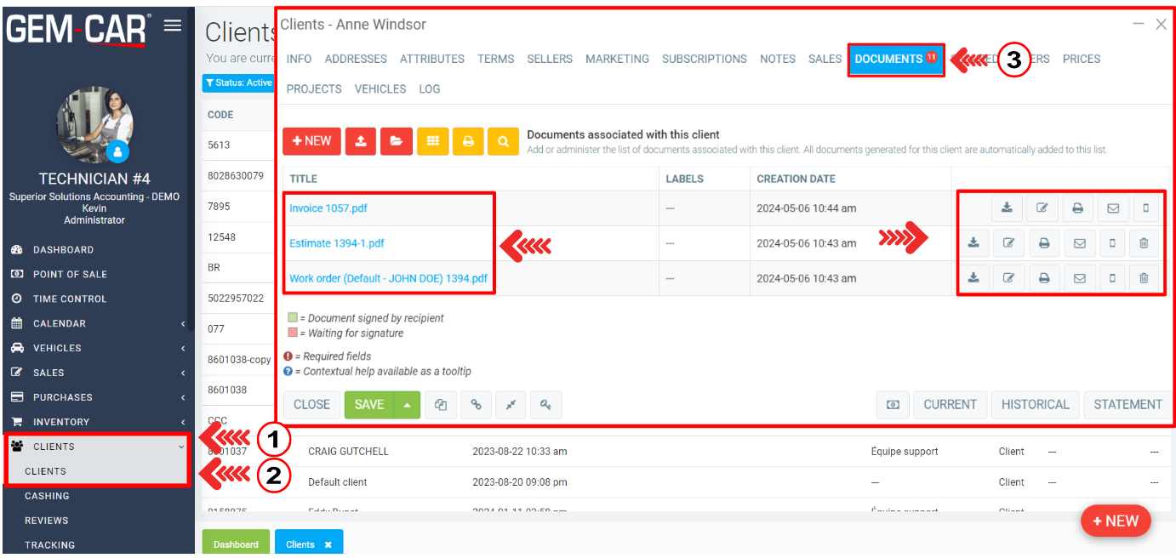Click the yellow search magnifier icon
The image size is (1176, 558).
click(503, 141)
